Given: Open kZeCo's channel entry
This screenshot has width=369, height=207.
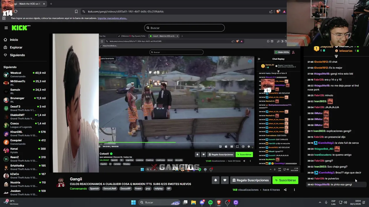Looking at the screenshot, I should click(x=25, y=176).
